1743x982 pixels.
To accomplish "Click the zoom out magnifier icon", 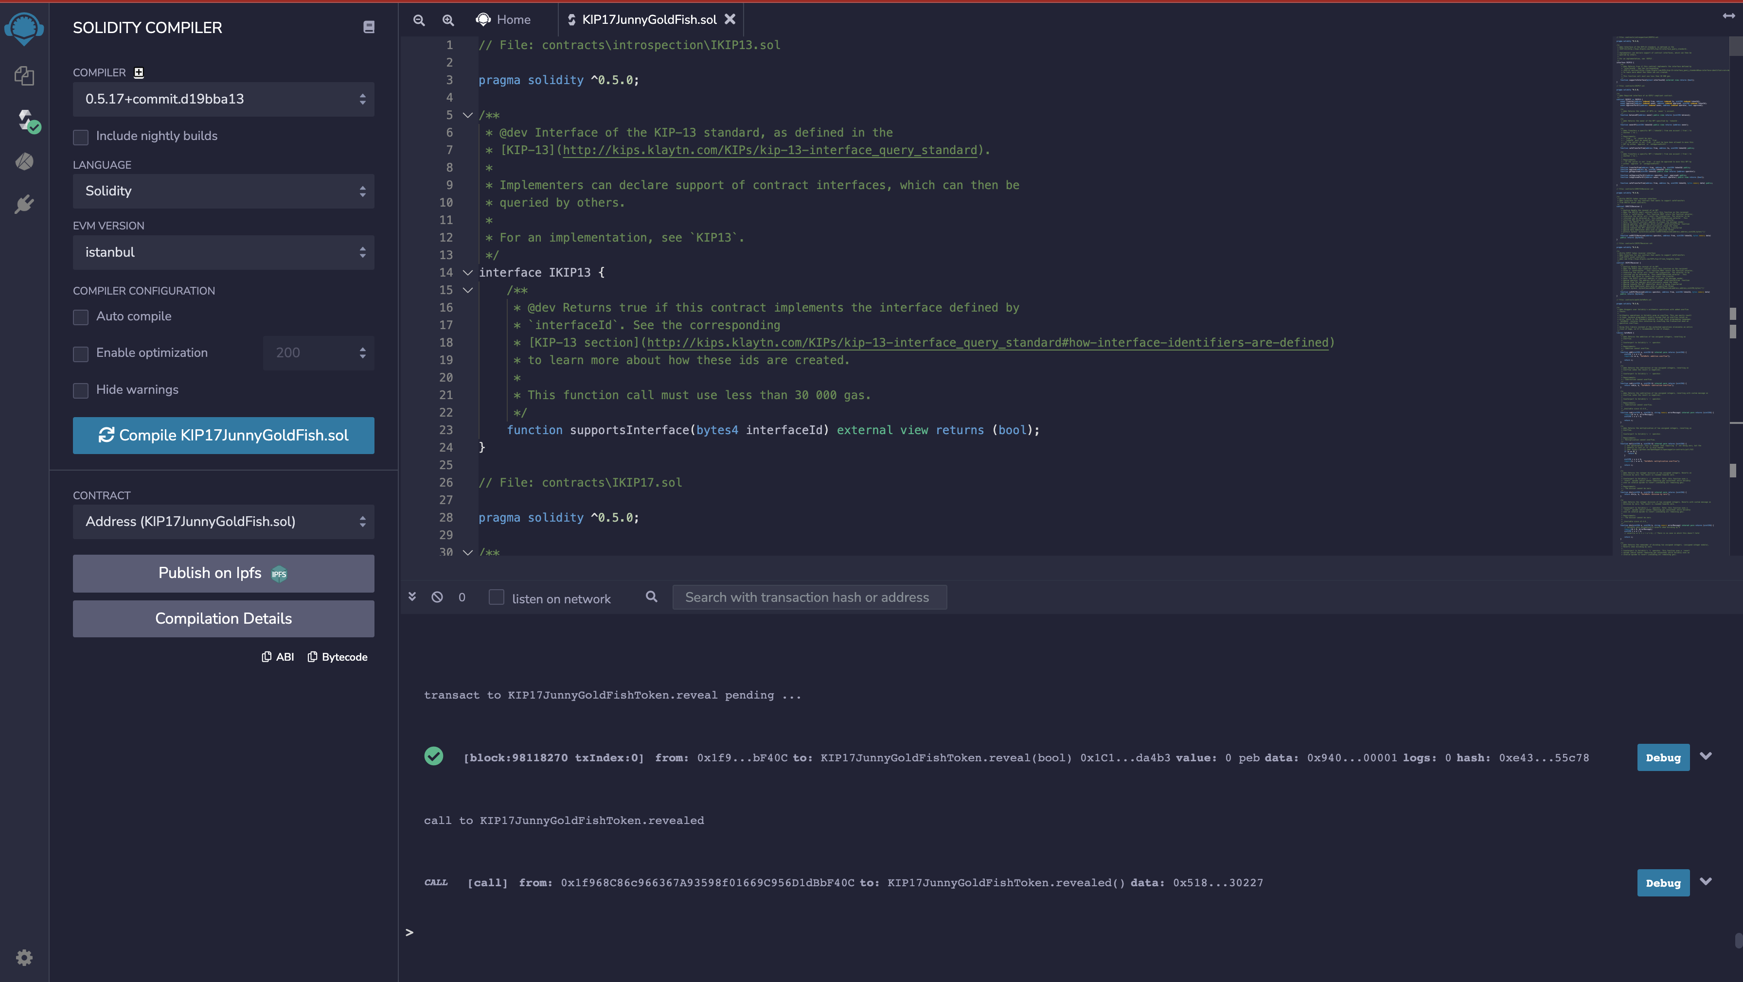I will pyautogui.click(x=419, y=20).
